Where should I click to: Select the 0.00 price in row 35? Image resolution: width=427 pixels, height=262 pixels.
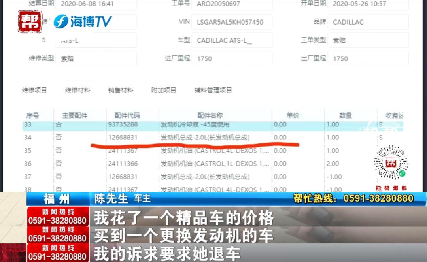click(280, 151)
